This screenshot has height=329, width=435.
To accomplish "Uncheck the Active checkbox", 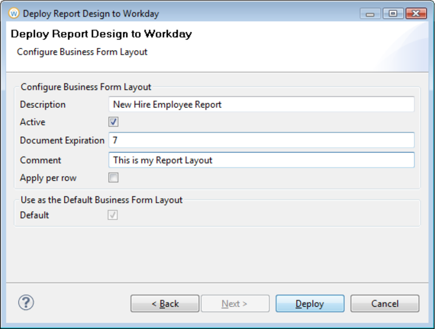I will [113, 122].
